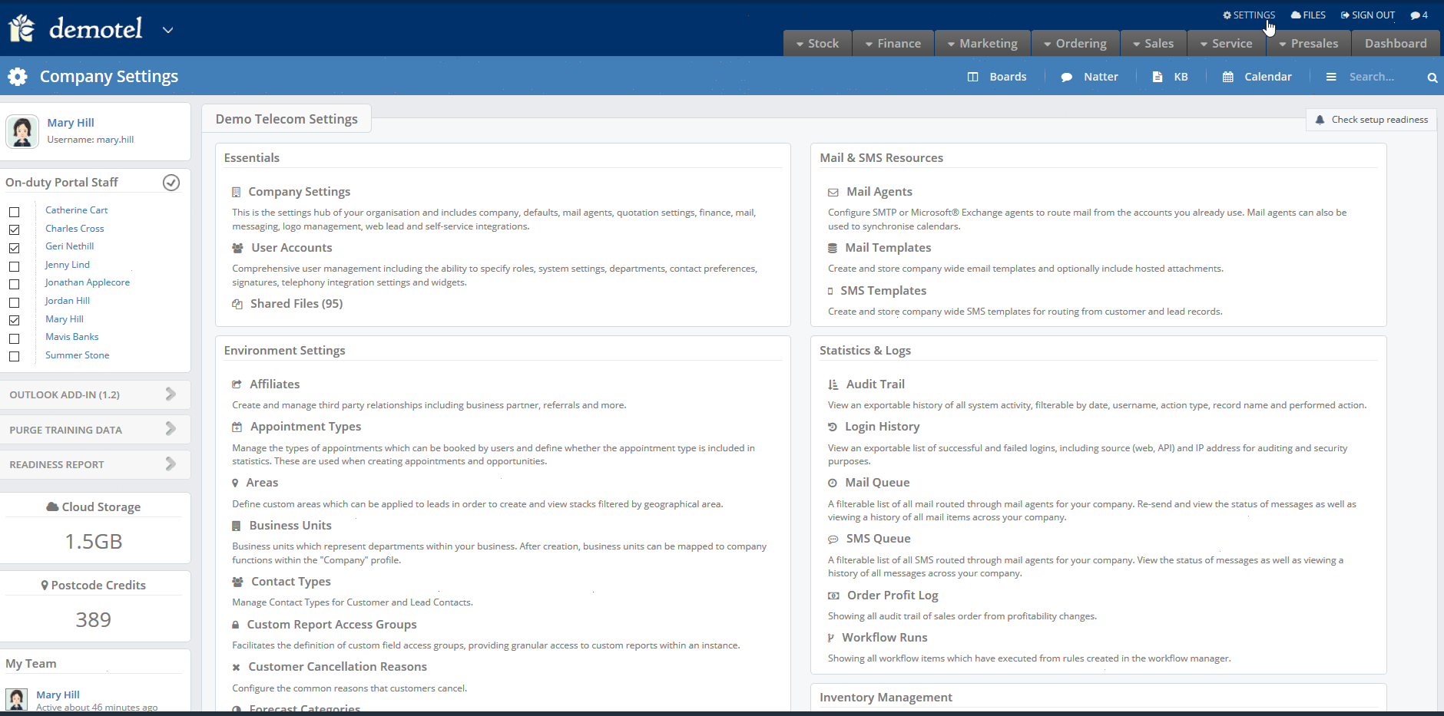Click the Audit Trail sort icon

point(833,384)
